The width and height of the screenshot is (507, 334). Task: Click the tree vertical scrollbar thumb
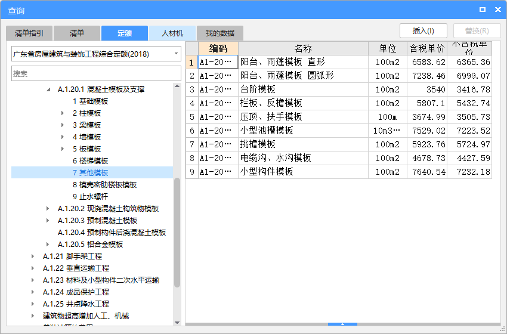point(177,233)
